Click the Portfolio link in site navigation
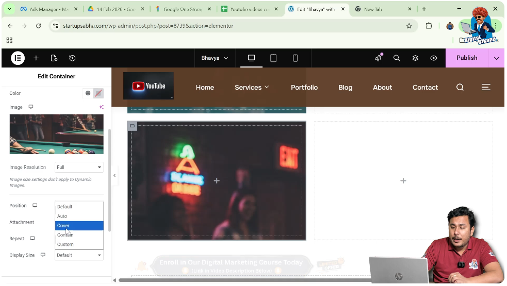This screenshot has height=286, width=507. point(304,88)
